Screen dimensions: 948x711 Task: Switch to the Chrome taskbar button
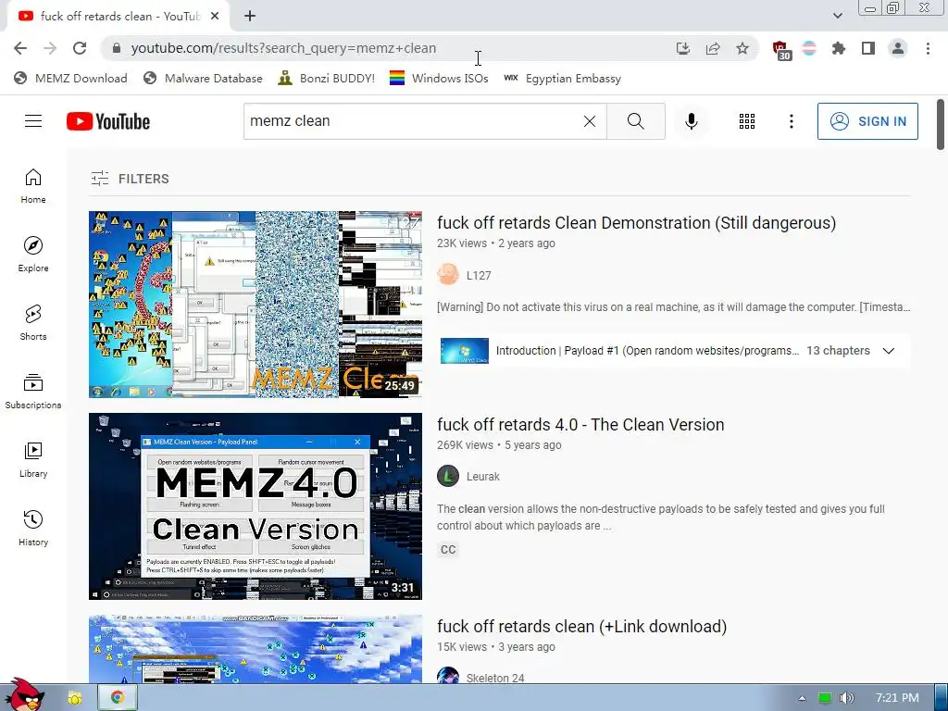tap(117, 698)
